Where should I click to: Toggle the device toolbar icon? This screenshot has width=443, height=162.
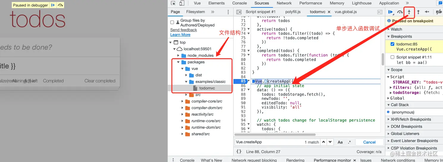(x=181, y=3)
